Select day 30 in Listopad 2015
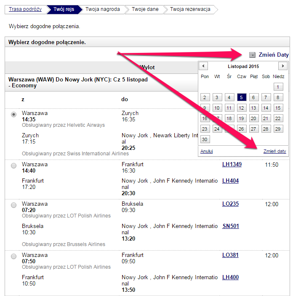 (205, 139)
